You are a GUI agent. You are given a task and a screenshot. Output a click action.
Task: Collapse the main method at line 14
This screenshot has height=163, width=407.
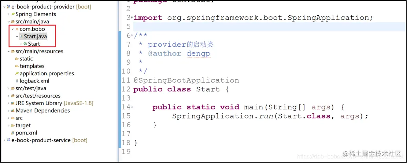(132, 107)
